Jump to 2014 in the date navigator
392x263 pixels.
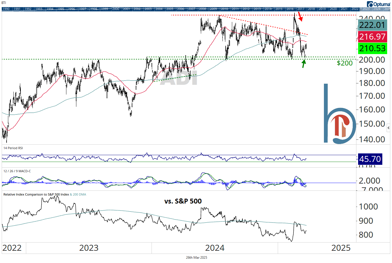coord(268,9)
